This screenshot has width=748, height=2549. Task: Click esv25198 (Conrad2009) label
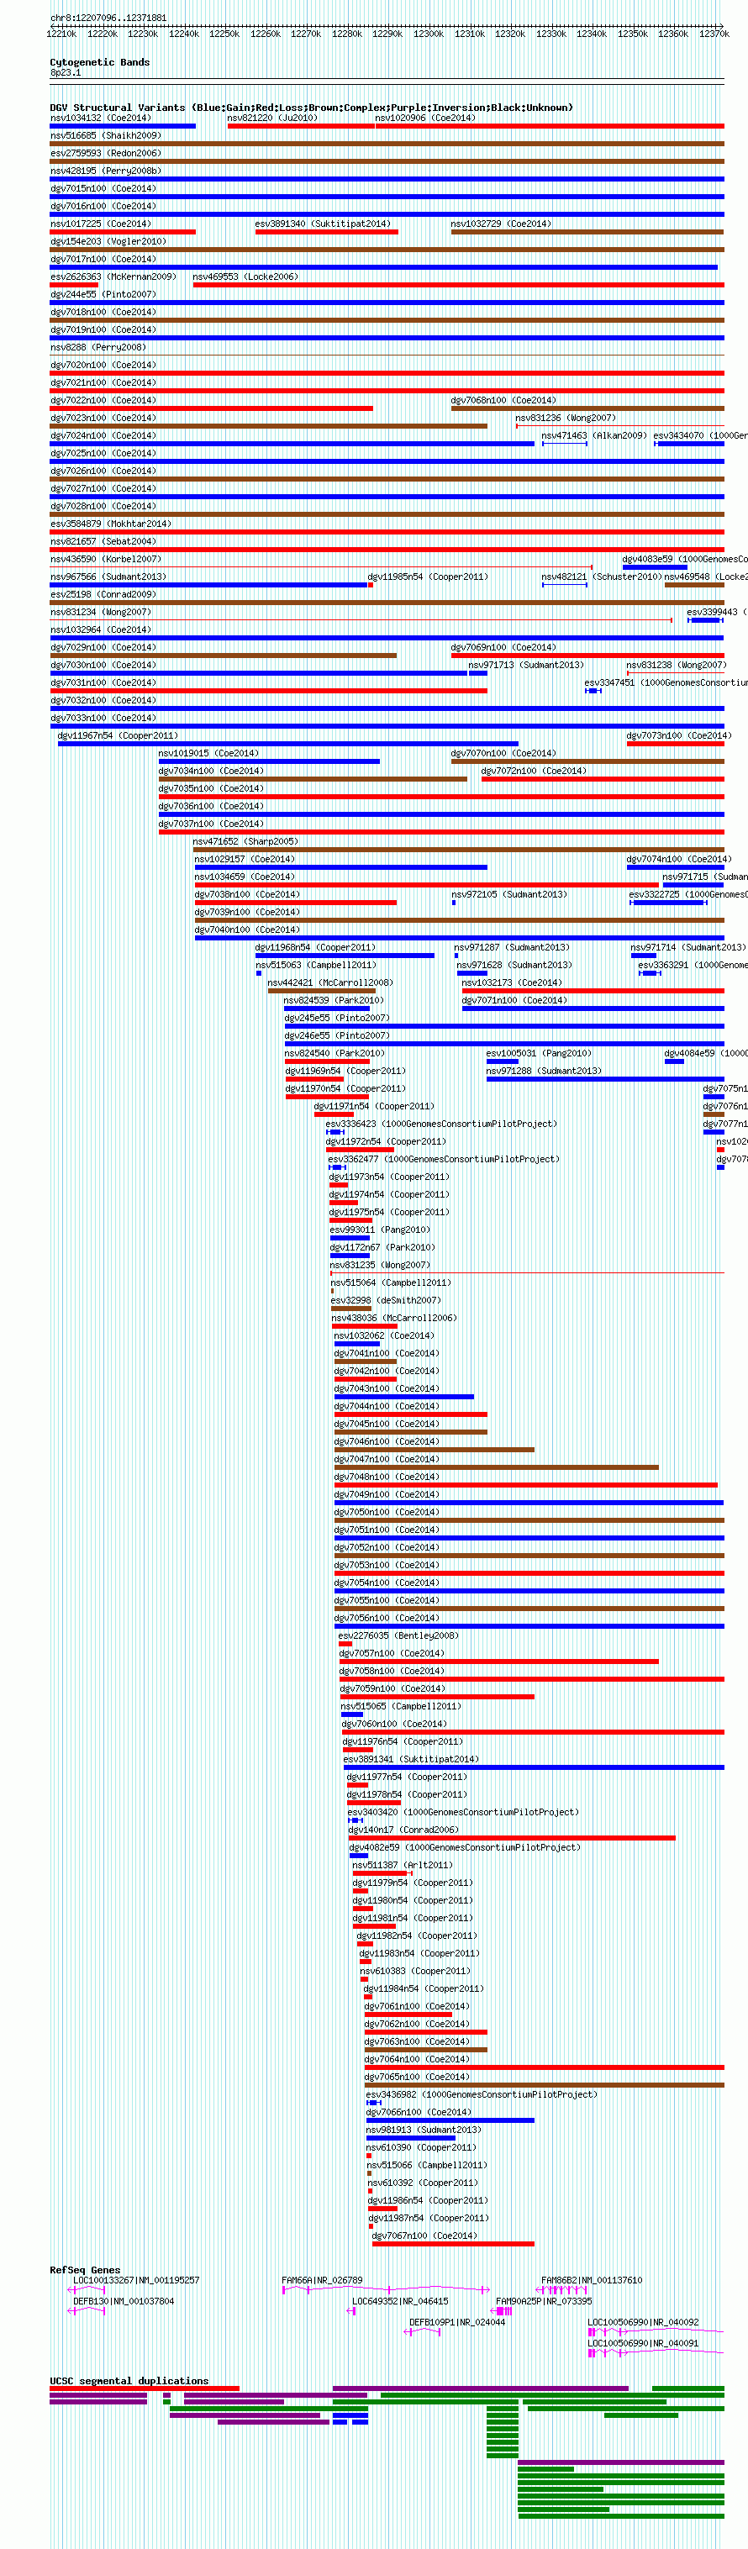(x=103, y=595)
